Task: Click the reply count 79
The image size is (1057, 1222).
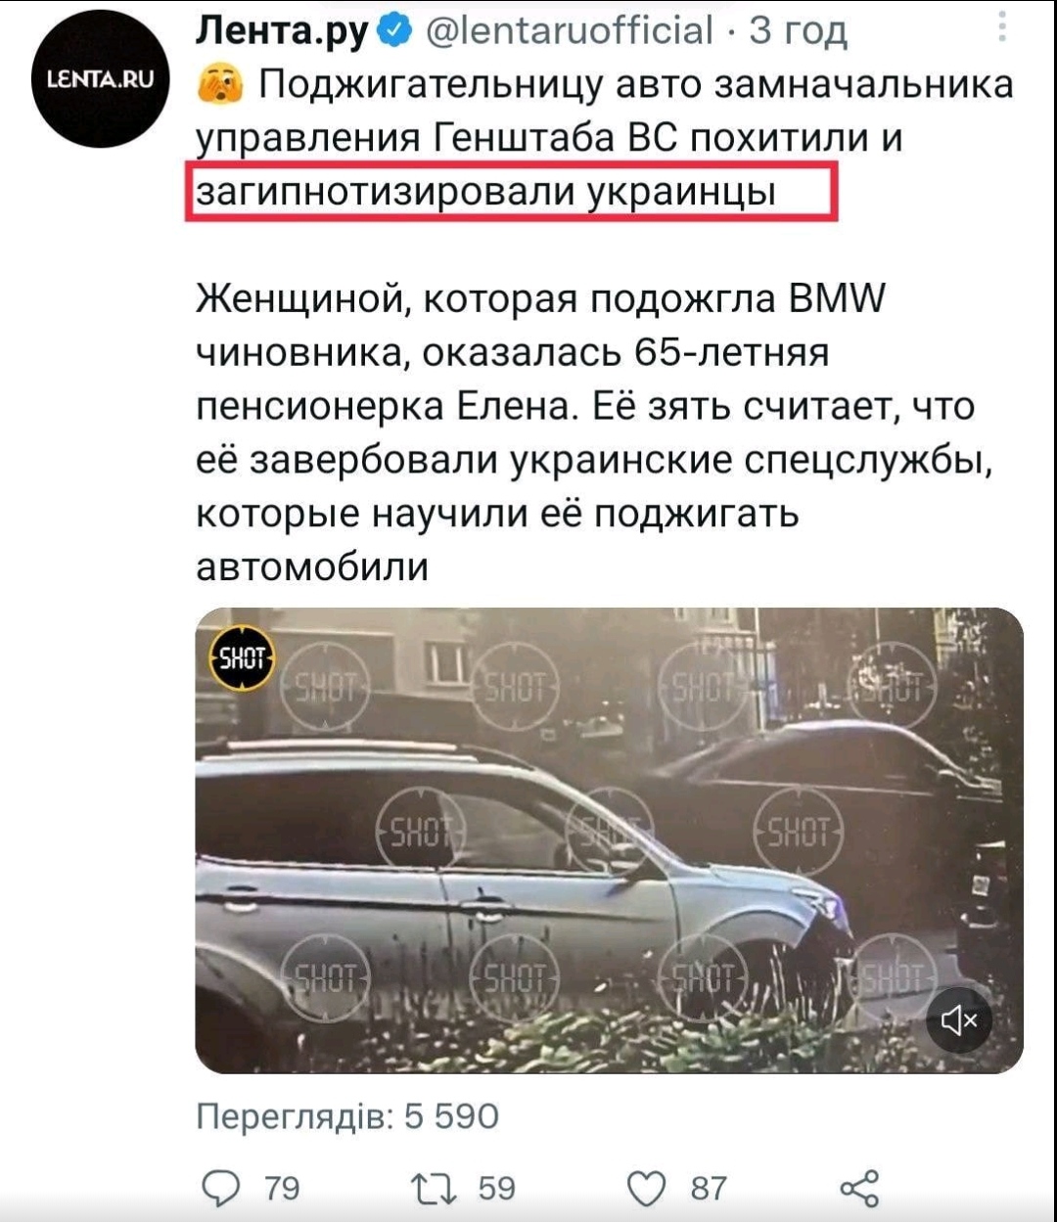Action: click(282, 1188)
